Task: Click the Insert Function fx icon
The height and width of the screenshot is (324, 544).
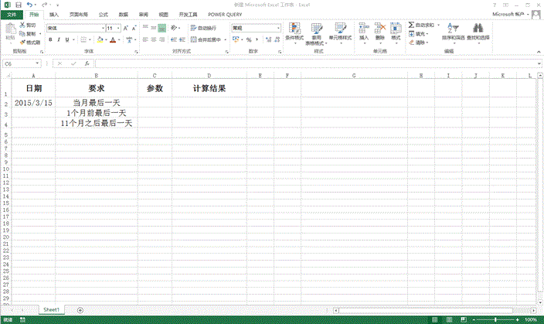Action: (x=86, y=63)
